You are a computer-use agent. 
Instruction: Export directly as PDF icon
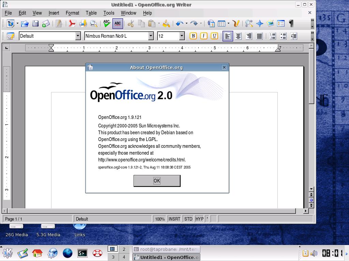(x=72, y=23)
